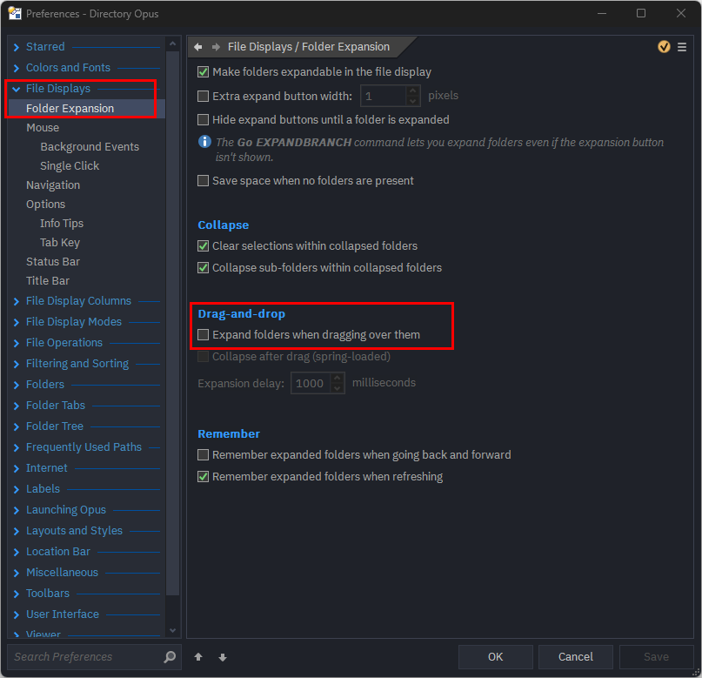Select the Folder Expansion page
The width and height of the screenshot is (702, 678).
click(87, 109)
